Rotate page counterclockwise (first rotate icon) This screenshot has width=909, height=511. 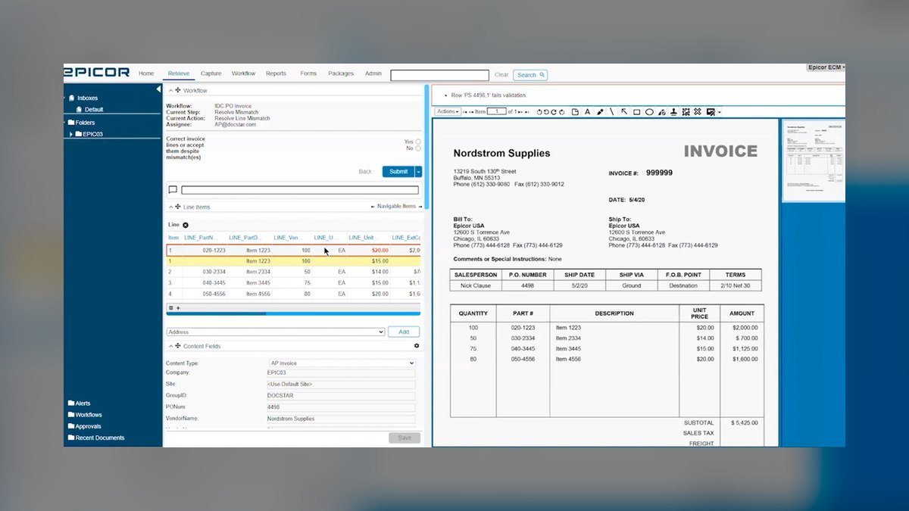(539, 112)
